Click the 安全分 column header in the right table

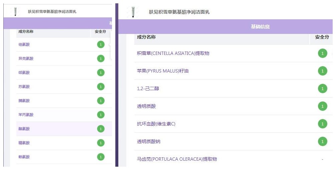pyautogui.click(x=322, y=37)
